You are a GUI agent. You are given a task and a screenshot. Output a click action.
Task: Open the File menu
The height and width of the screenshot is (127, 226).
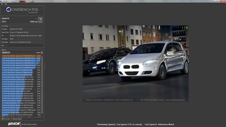(2, 4)
